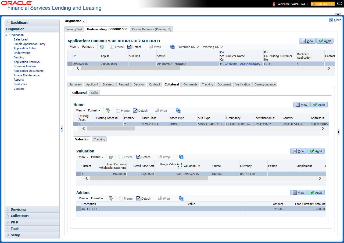This screenshot has width=344, height=243.
Task: Open the Funding link in navigation tree
Action: [19, 57]
